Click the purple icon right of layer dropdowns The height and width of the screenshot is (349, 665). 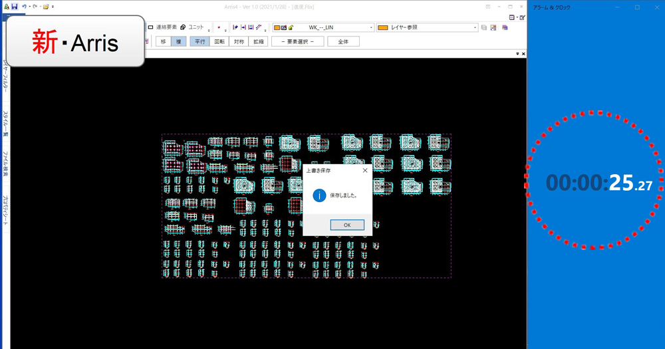point(505,28)
